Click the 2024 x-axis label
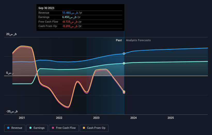Image resolution: width=212 pixels, height=135 pixels. (x=134, y=118)
